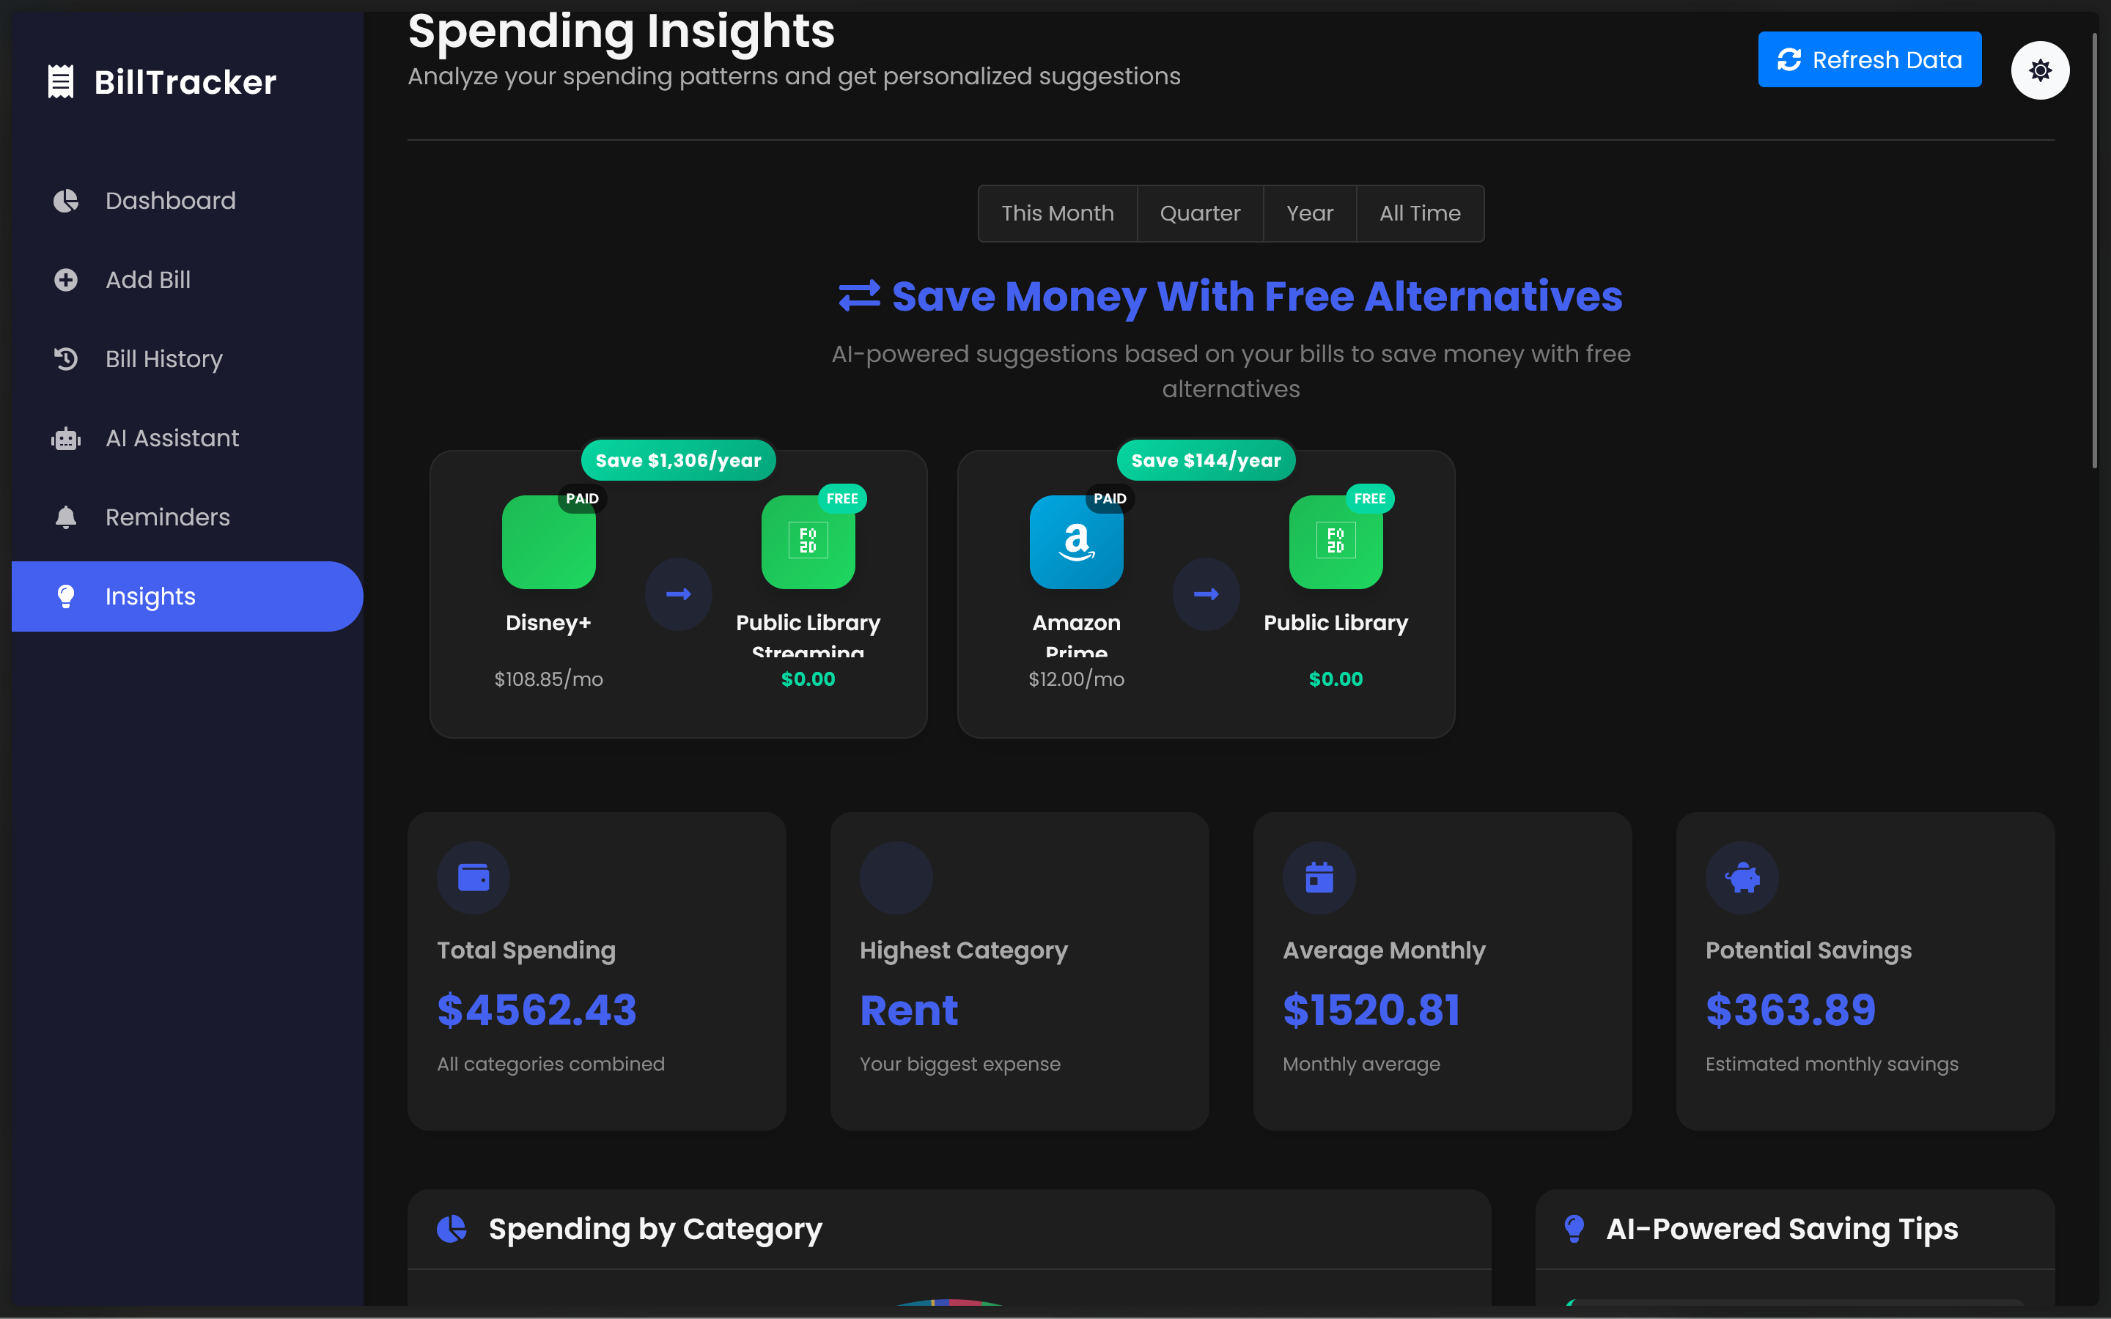2111x1319 pixels.
Task: Switch to the Year time range
Action: point(1309,213)
